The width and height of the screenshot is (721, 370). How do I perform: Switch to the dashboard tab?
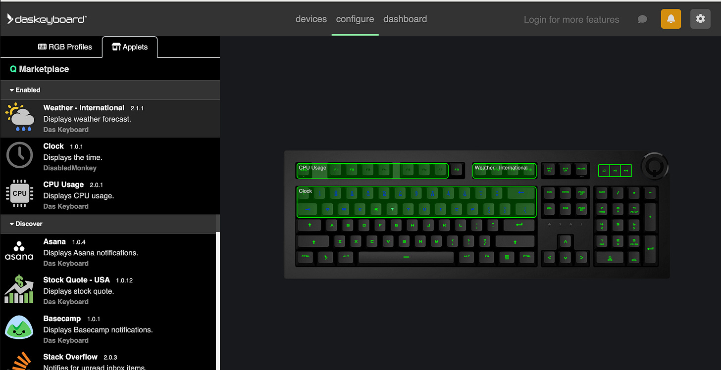[x=405, y=19]
